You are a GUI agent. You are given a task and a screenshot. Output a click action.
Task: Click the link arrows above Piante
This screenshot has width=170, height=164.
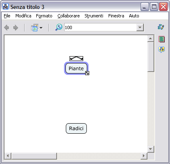[76, 59]
